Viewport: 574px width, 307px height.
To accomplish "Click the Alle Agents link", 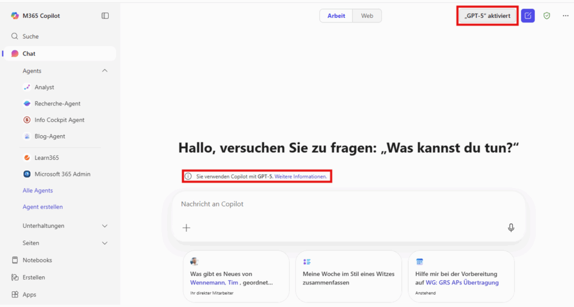I will [x=38, y=190].
